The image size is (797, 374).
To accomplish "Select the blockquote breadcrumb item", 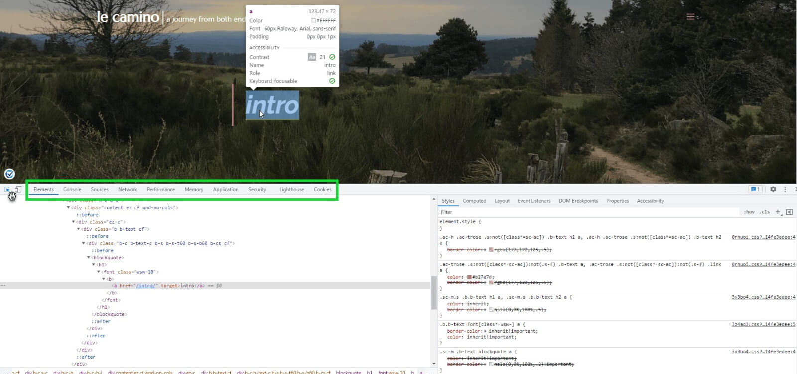I will click(348, 372).
